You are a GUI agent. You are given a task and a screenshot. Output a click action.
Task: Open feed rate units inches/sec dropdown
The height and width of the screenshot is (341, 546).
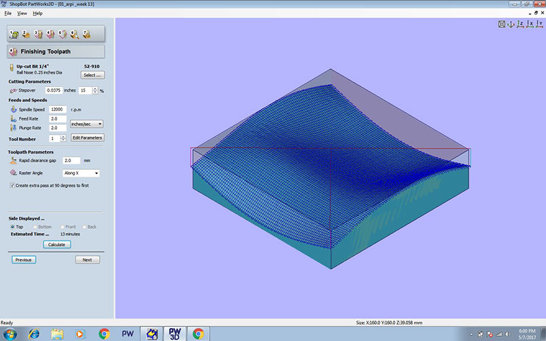coord(86,124)
